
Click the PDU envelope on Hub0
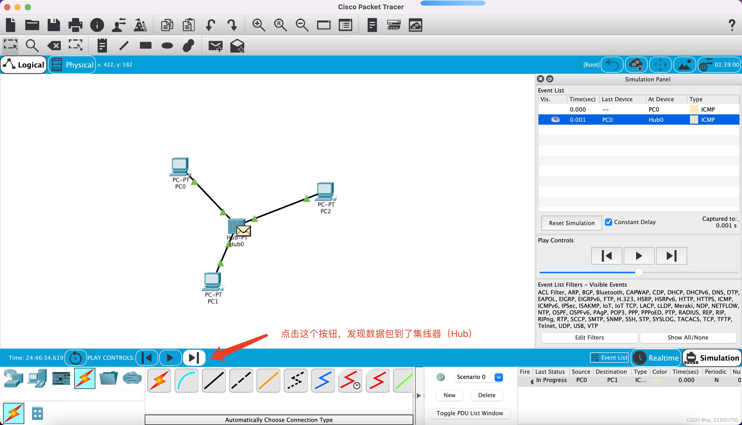243,231
